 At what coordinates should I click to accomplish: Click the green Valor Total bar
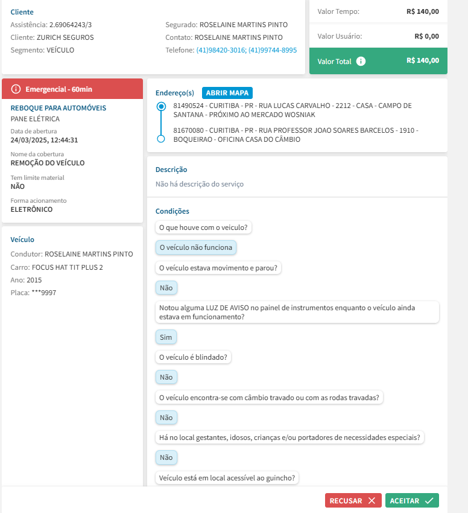coord(378,61)
